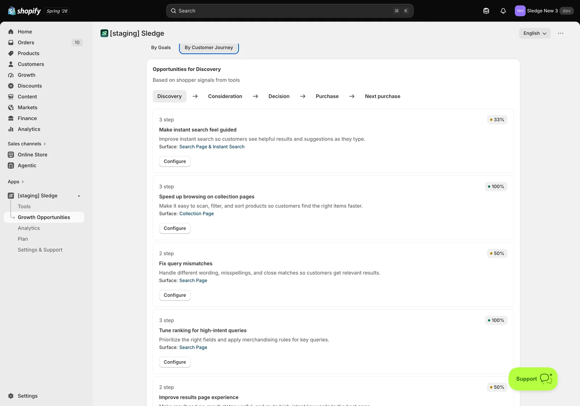Click the Orders icon in sidebar

pos(11,42)
